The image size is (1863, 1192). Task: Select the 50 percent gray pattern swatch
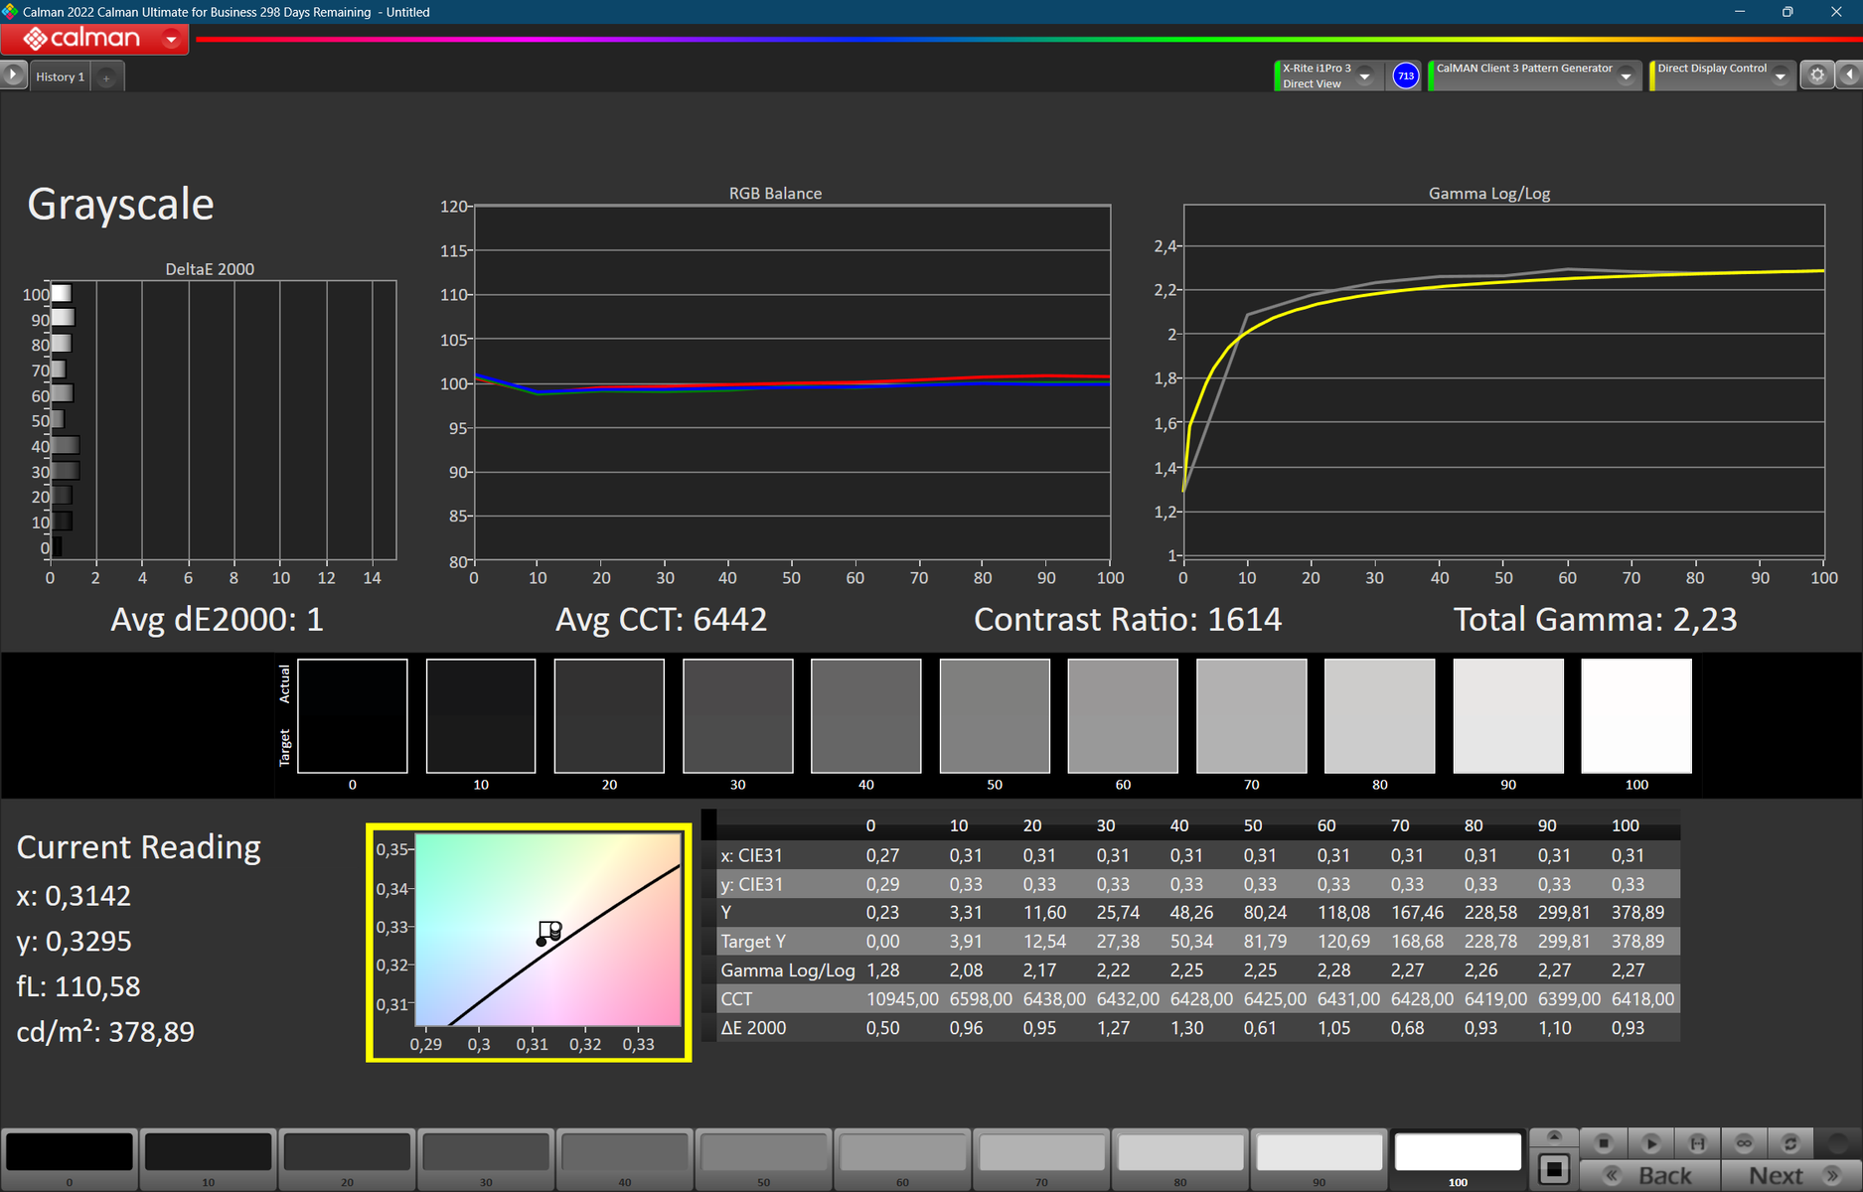763,1158
